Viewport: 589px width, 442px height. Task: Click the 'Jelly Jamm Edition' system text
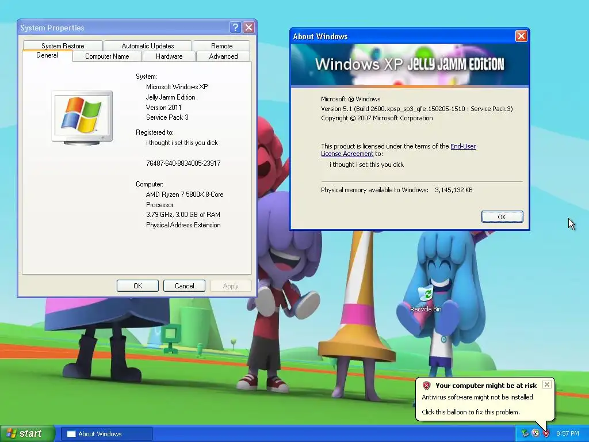[170, 97]
